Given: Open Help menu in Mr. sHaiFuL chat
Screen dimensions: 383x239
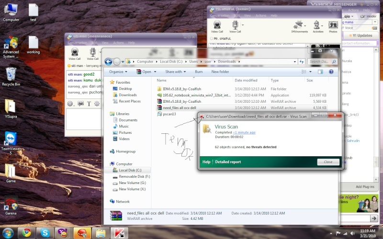Looking at the screenshot, I should click(x=274, y=16).
